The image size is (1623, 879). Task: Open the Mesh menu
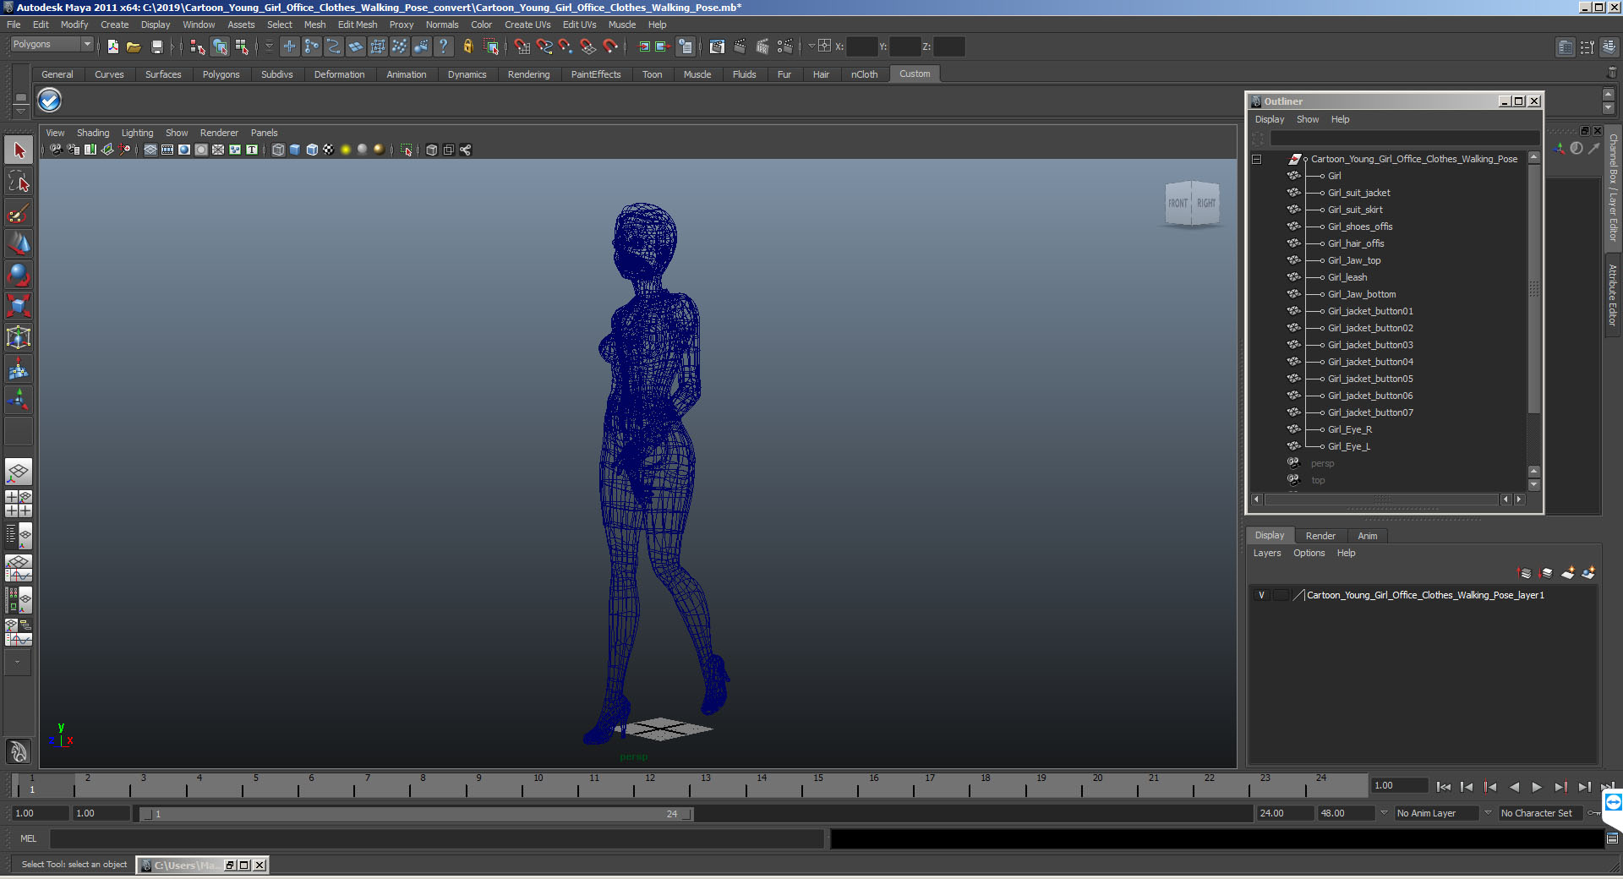click(314, 25)
